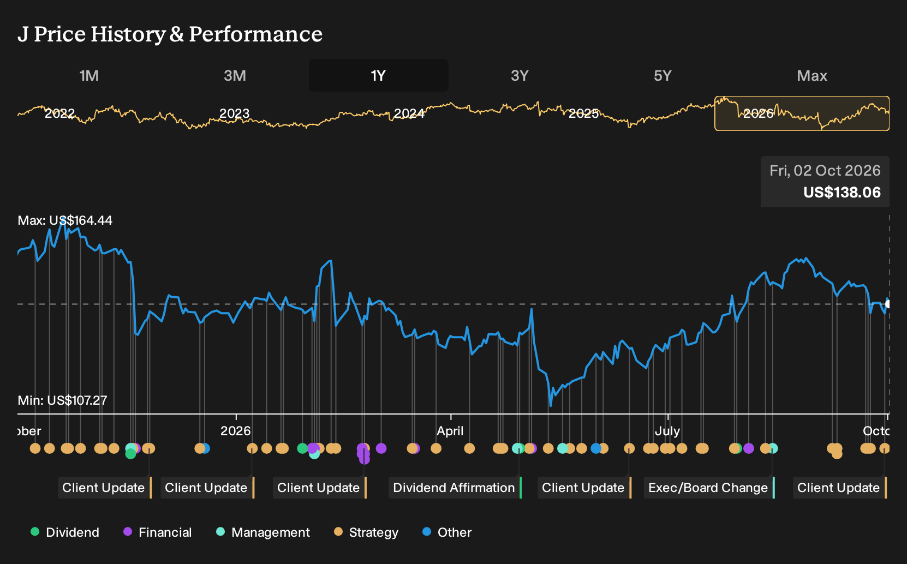Image resolution: width=907 pixels, height=564 pixels.
Task: Open the Dividend Affirmation event label
Action: point(455,488)
